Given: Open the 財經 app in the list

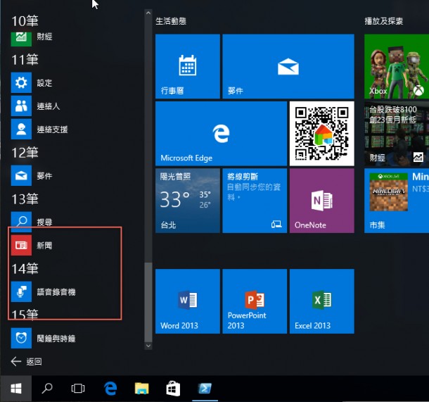Looking at the screenshot, I should point(32,39).
